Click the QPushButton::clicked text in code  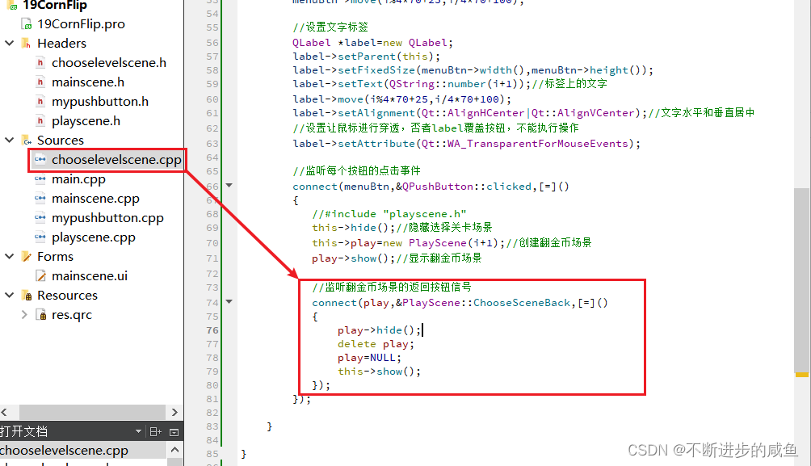tap(467, 187)
